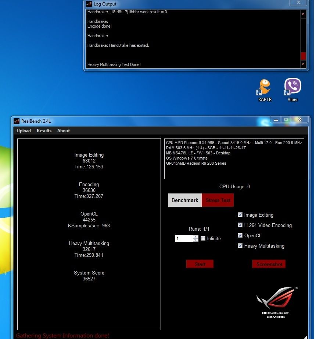Image resolution: width=316 pixels, height=339 pixels.
Task: Click the Screenshot button
Action: (269, 264)
